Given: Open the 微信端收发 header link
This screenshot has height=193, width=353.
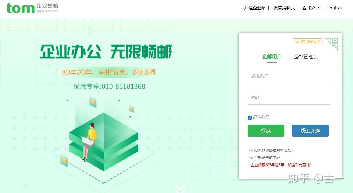Looking at the screenshot, I should pos(284,8).
